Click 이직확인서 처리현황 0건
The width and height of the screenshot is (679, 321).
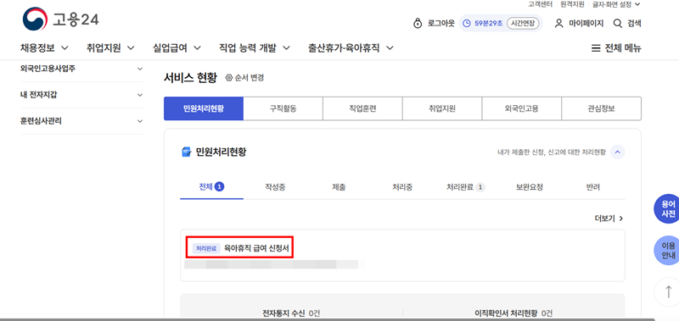[513, 313]
